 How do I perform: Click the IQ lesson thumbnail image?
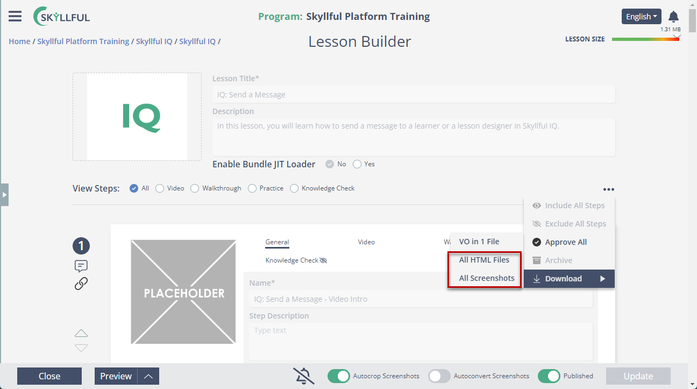(x=137, y=117)
